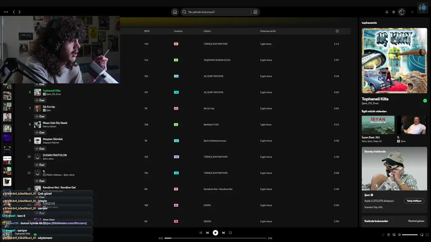Open Tophaneli Killa title in Now Playing panel
The height and width of the screenshot is (242, 431).
click(x=375, y=99)
